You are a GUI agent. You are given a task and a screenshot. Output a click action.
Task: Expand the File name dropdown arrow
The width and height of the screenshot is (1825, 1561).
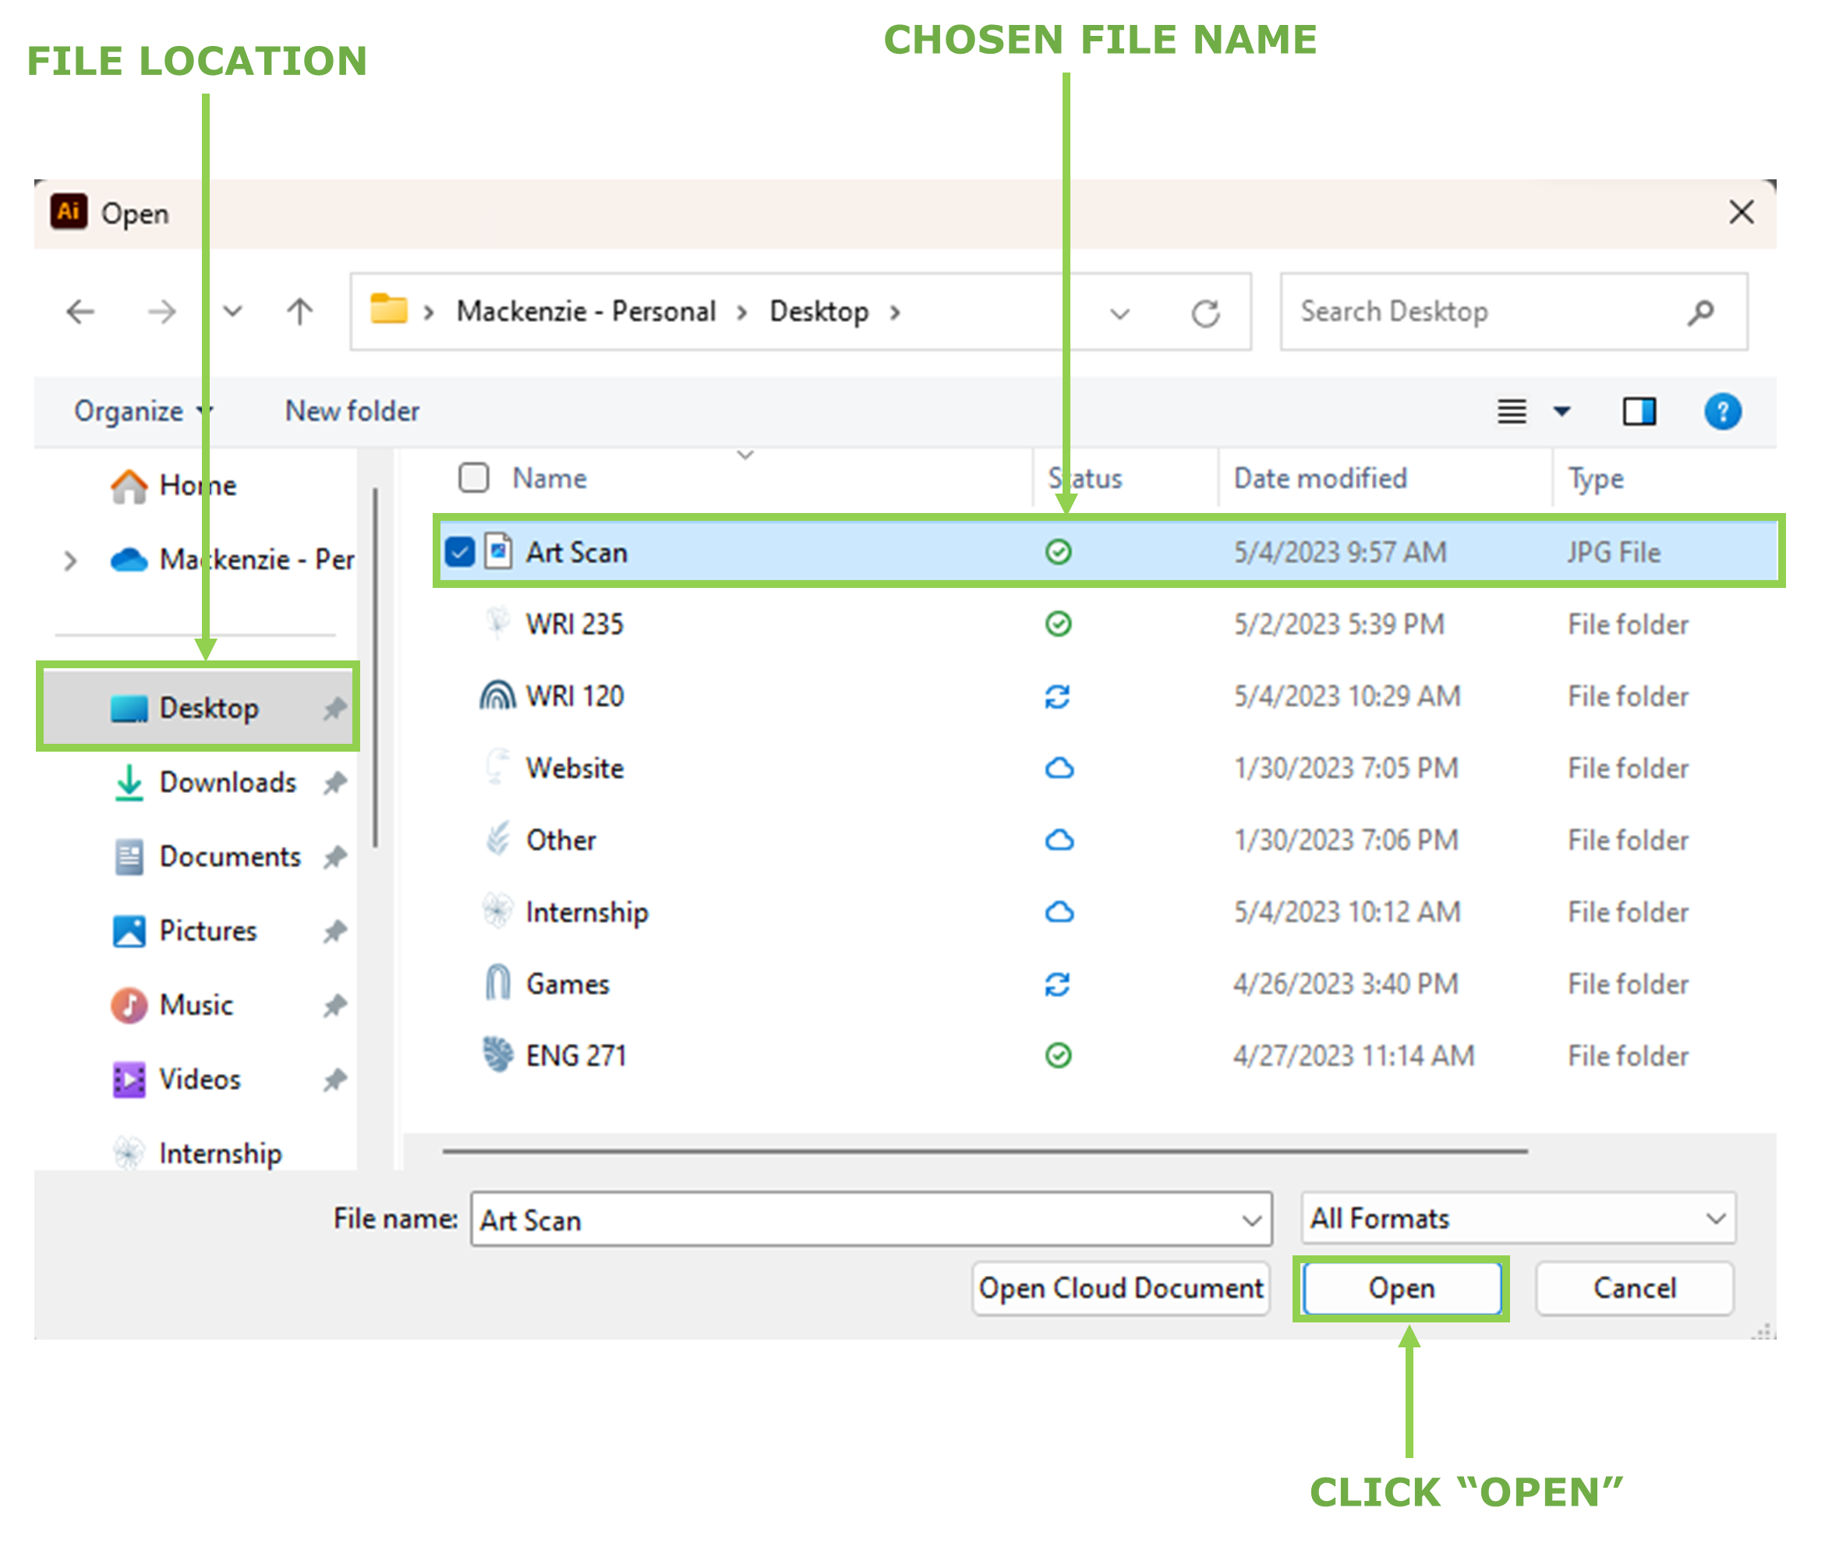(x=1250, y=1220)
